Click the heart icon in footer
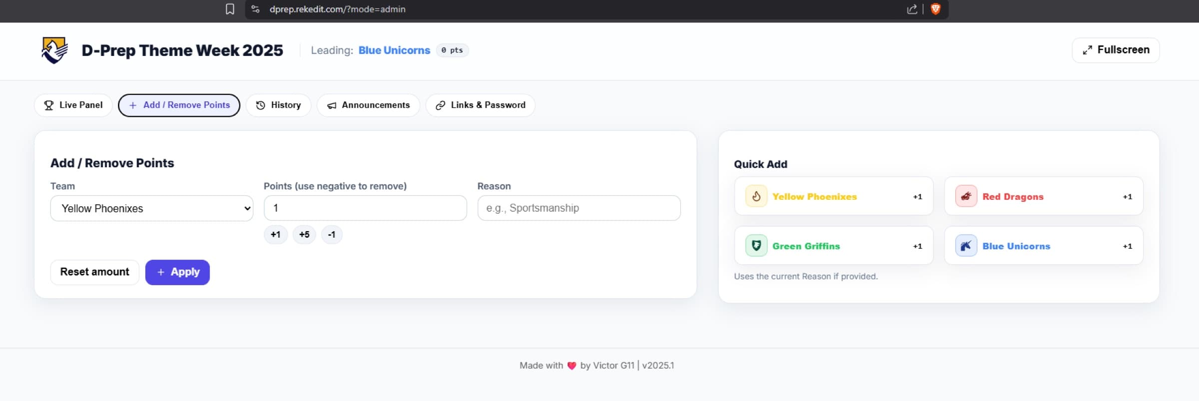Screen dimensions: 1199x401 pyautogui.click(x=572, y=366)
